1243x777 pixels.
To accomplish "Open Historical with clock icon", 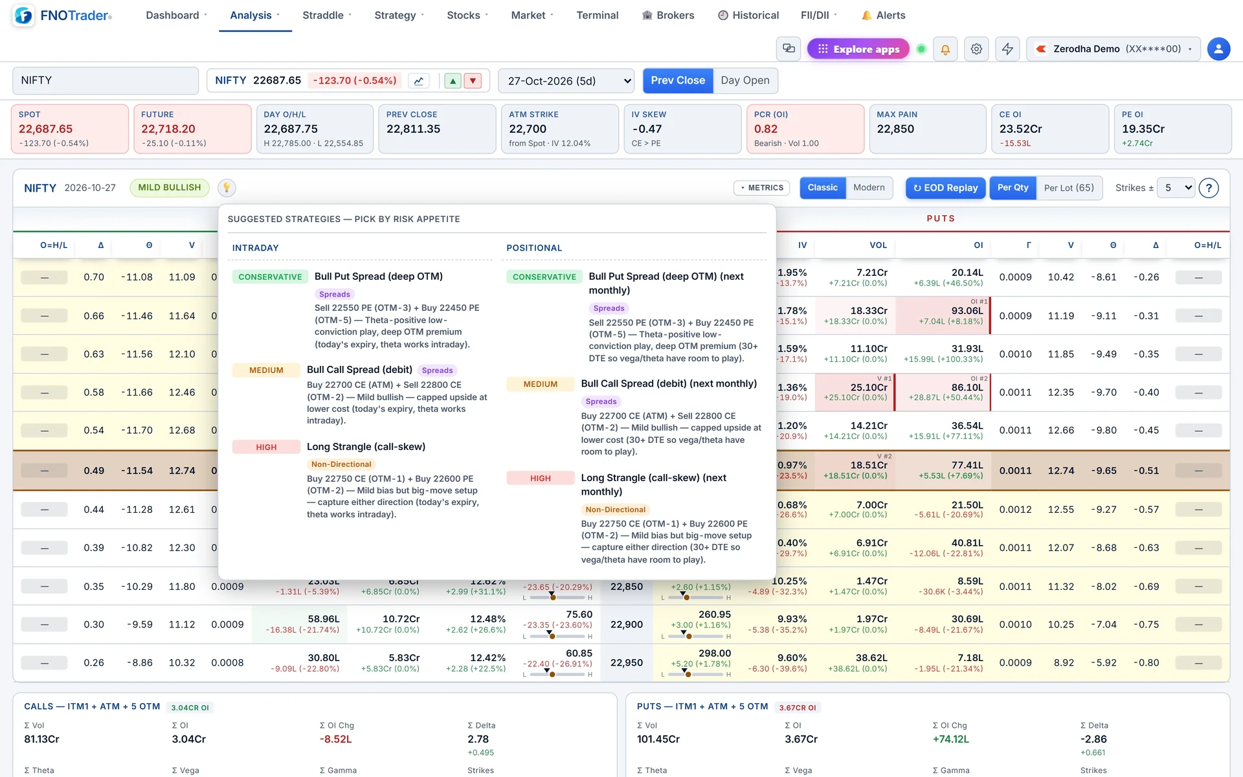I will pos(748,16).
